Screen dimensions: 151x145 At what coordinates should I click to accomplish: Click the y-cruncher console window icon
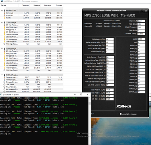click(1, 94)
